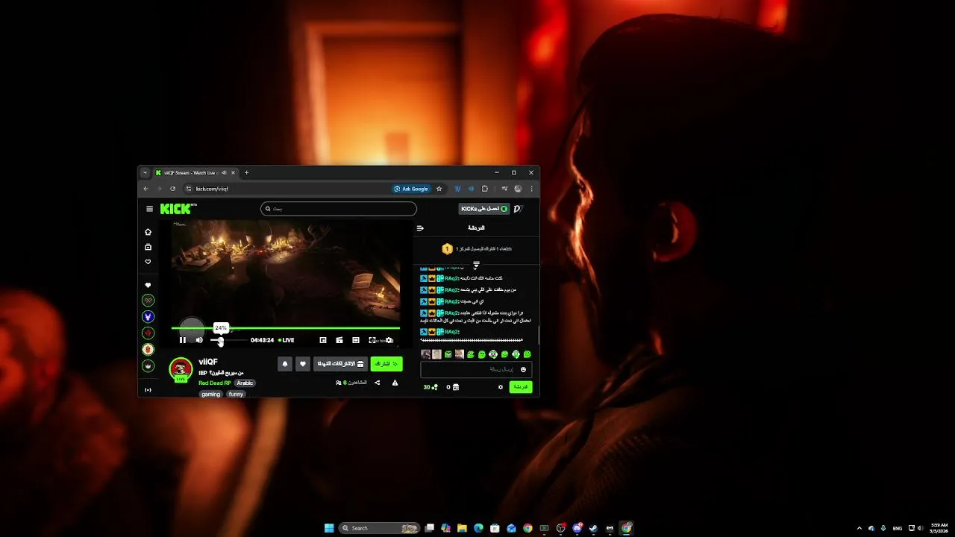955x537 pixels.
Task: Click Ask Google button
Action: (411, 189)
